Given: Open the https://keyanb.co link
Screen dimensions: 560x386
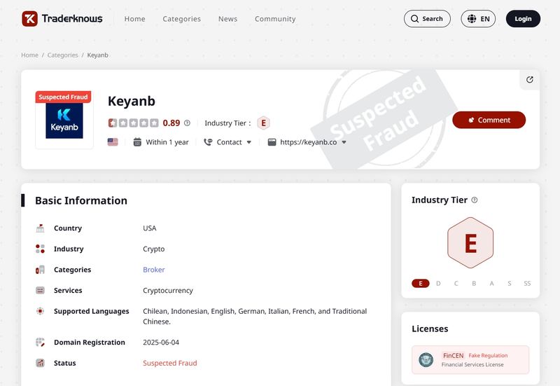Looking at the screenshot, I should coord(309,142).
